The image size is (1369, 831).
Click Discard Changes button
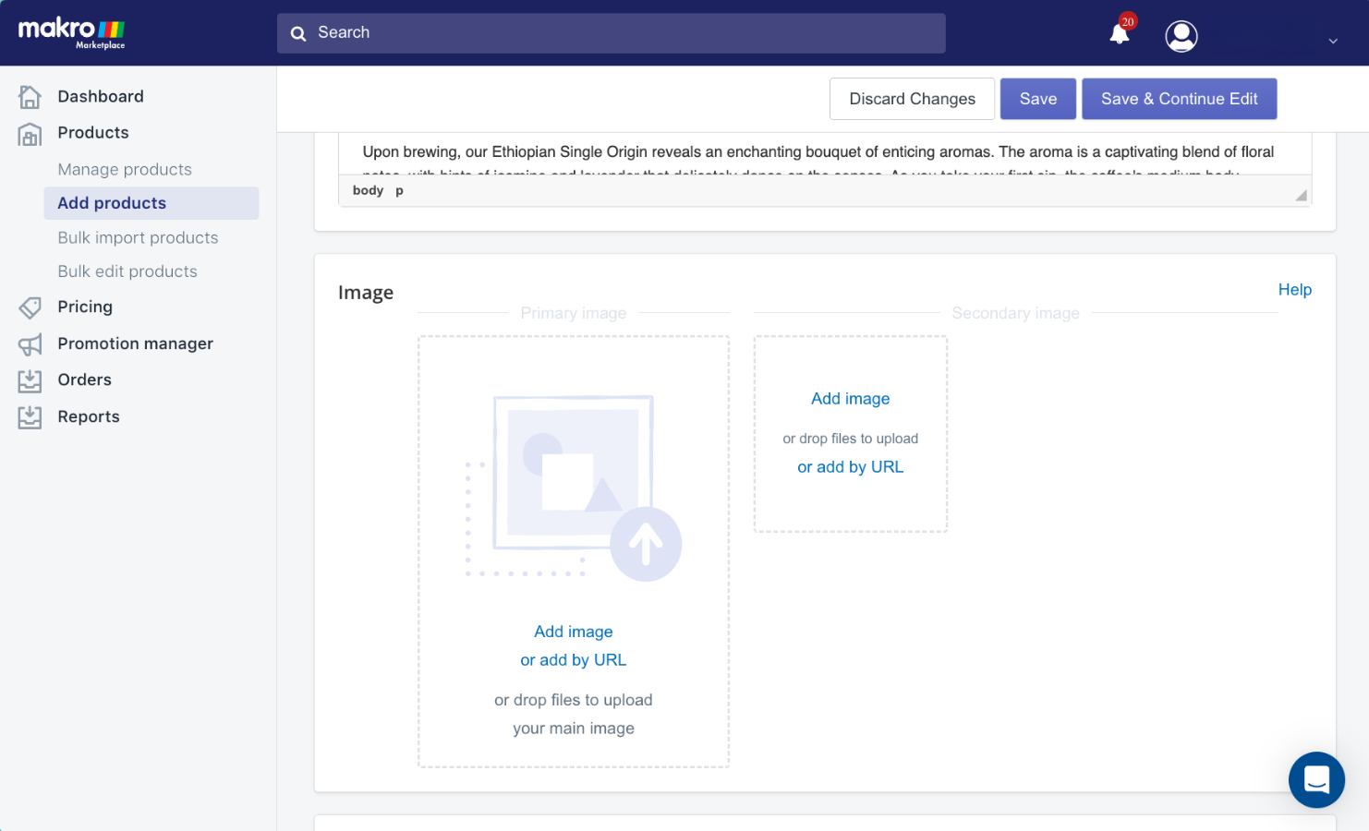[912, 99]
